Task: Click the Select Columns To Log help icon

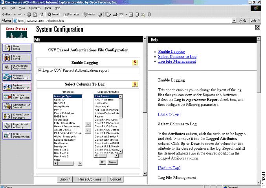Action: 135,84
